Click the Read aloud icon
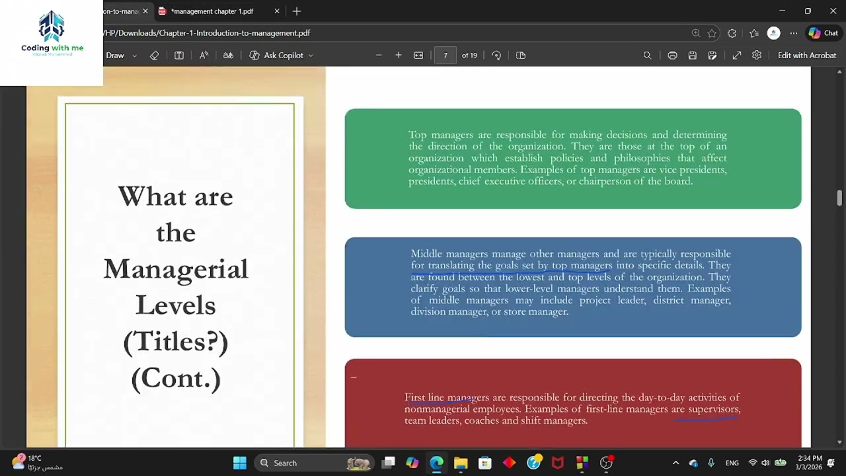This screenshot has width=846, height=476. tap(204, 56)
